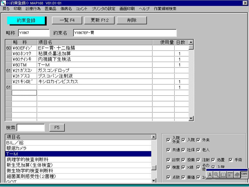Image resolution: width=249 pixels, height=187 pixels.
Task: Disable the 検査 checkbox
Action: pos(169,167)
